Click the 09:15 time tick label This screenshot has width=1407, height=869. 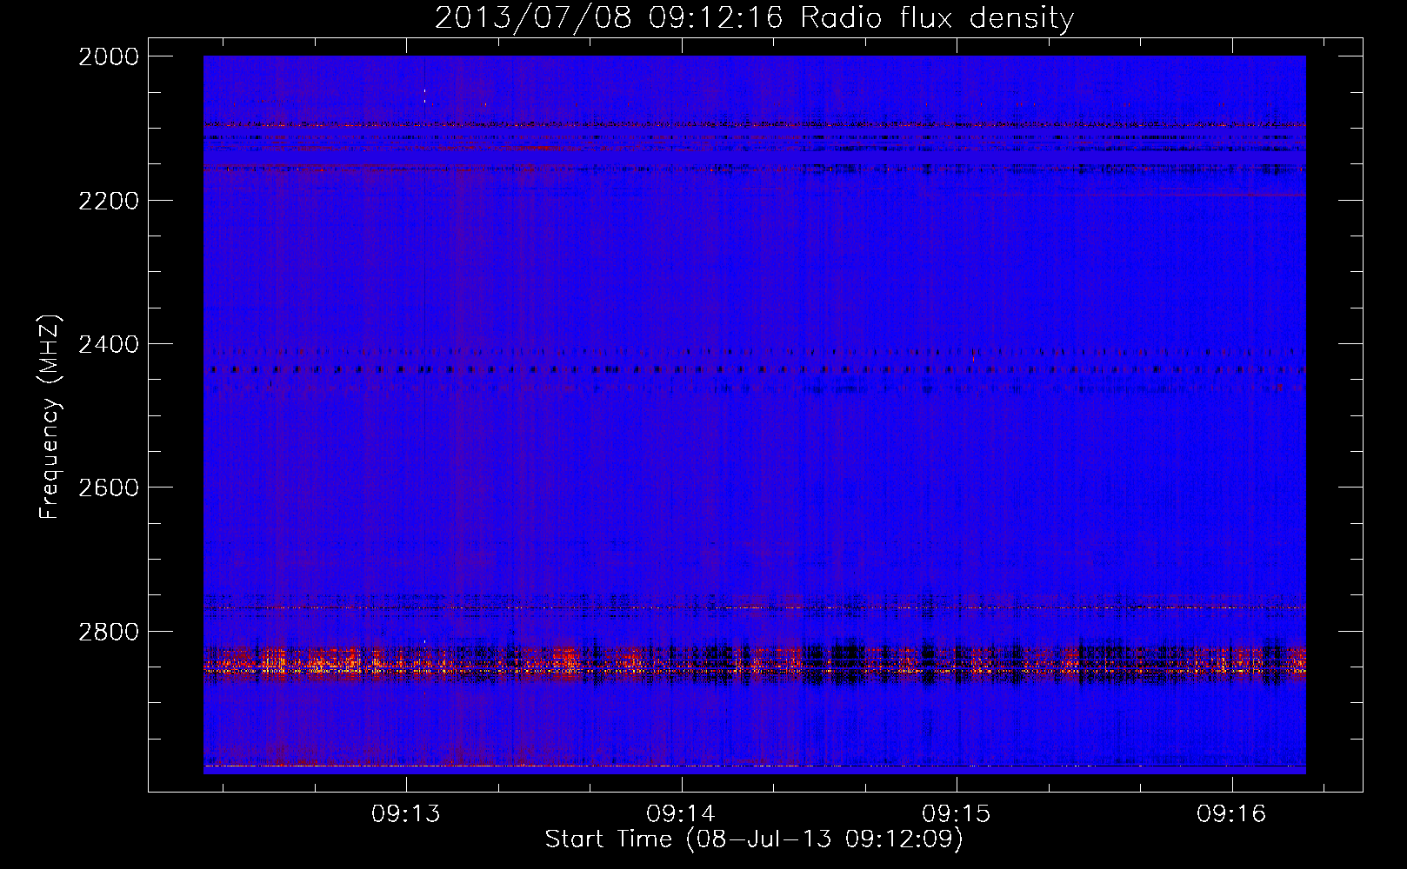tap(957, 814)
